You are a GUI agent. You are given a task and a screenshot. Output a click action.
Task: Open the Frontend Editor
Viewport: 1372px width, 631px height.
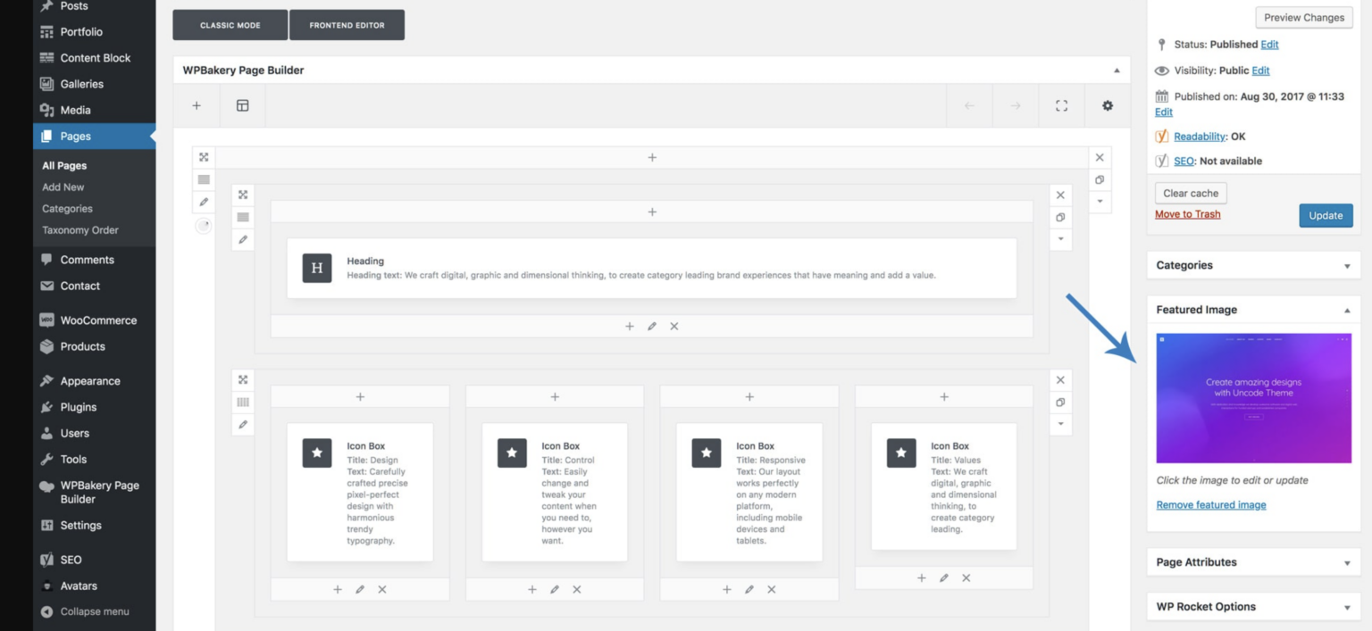pyautogui.click(x=347, y=25)
